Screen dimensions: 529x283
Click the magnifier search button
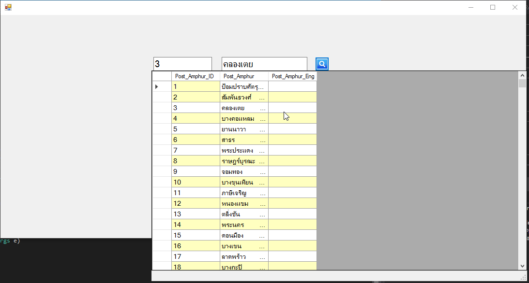click(x=322, y=64)
